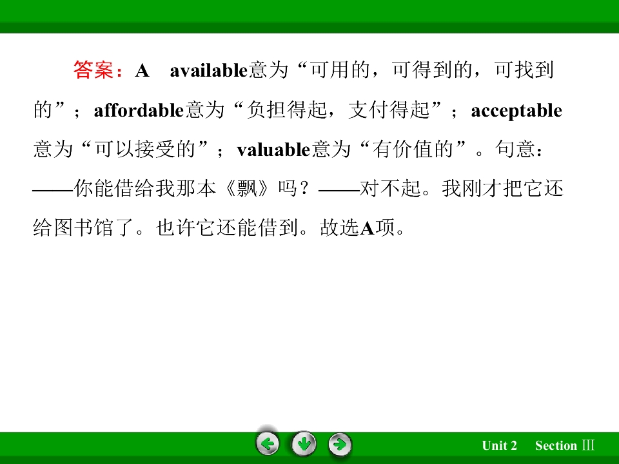Click the phrase 负担得起

tap(286, 110)
